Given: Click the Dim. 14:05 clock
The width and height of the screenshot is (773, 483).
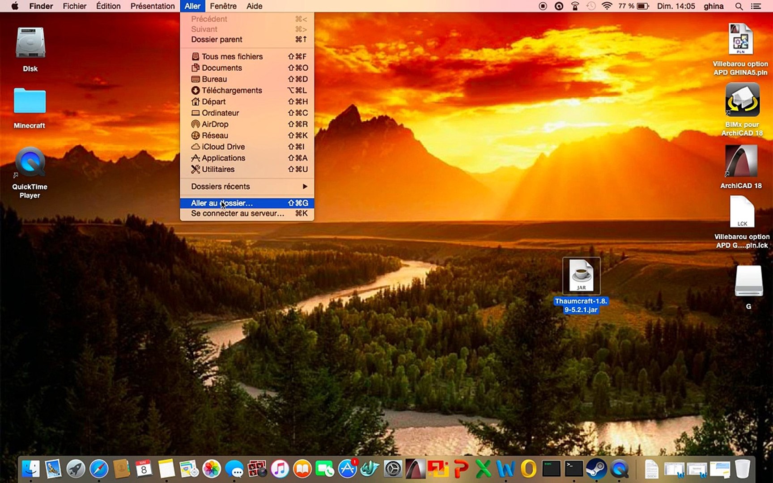Looking at the screenshot, I should tap(676, 6).
